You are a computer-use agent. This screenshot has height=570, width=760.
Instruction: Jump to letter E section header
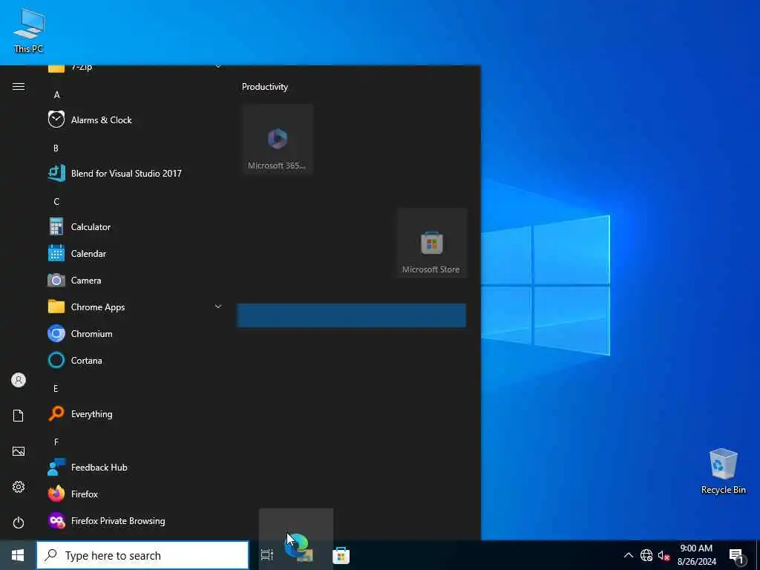coord(56,388)
